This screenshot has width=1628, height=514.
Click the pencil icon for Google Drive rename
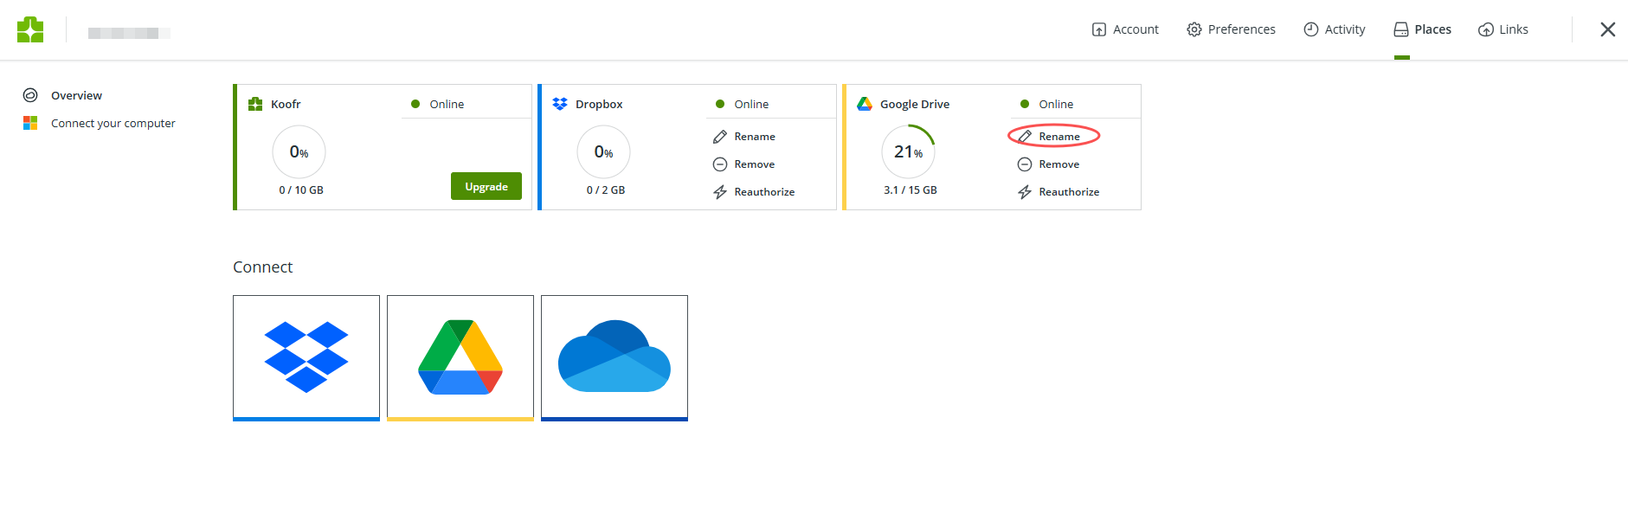tap(1025, 137)
